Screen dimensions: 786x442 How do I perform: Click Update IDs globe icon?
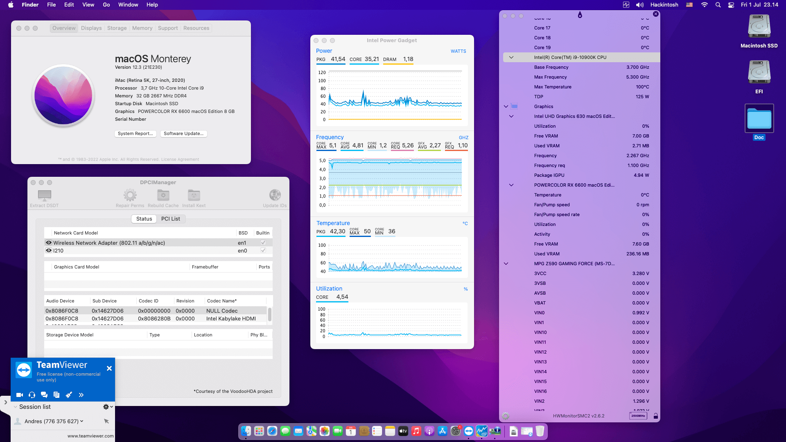[x=275, y=195]
